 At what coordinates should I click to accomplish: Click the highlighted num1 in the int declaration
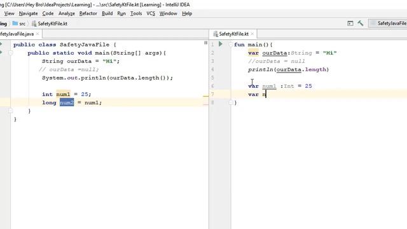[63, 94]
